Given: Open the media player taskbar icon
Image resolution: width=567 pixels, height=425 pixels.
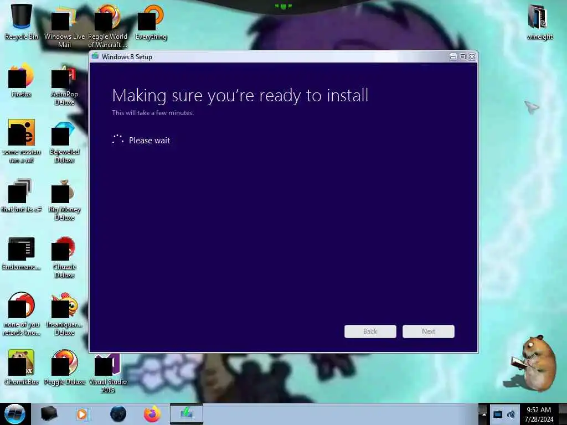Looking at the screenshot, I should click(x=83, y=414).
